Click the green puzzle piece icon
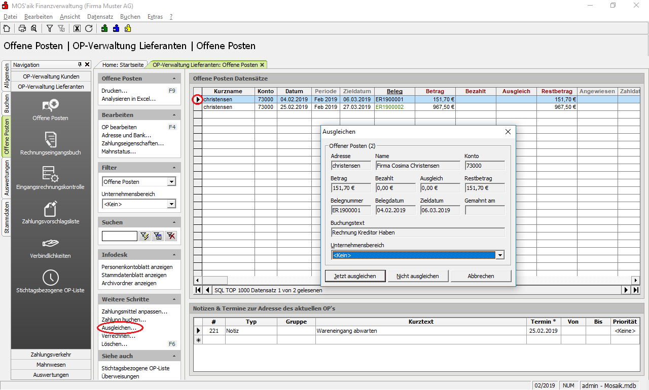 pos(104,28)
